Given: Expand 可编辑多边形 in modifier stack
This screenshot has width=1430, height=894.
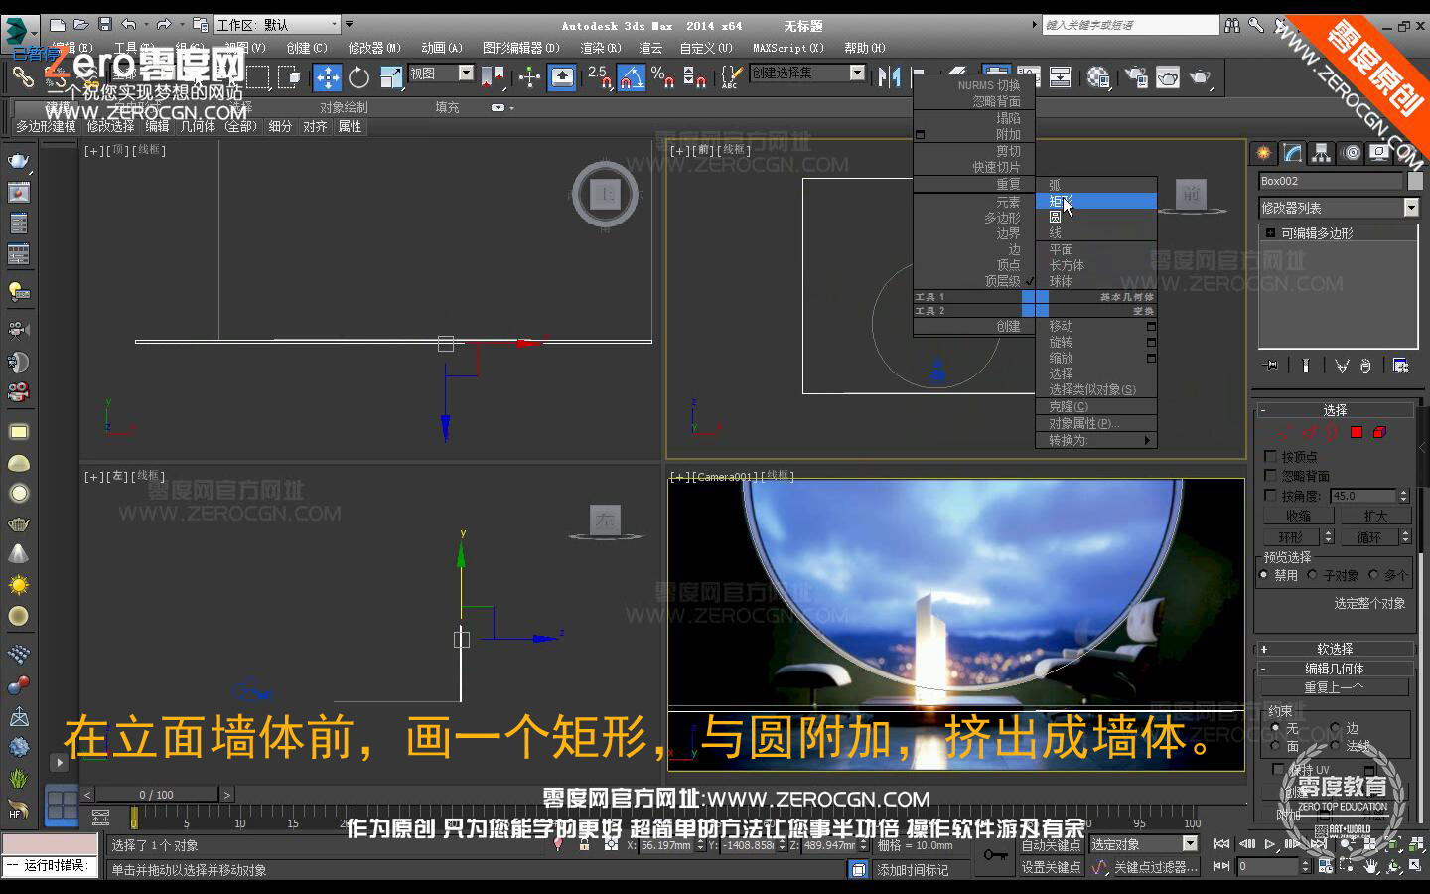Looking at the screenshot, I should coord(1270,233).
